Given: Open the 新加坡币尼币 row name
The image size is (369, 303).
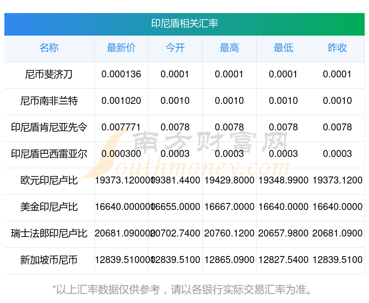Looking at the screenshot, I should pyautogui.click(x=49, y=260).
